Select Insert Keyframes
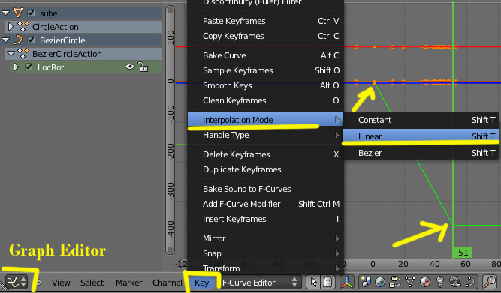The width and height of the screenshot is (501, 293). pos(265,219)
